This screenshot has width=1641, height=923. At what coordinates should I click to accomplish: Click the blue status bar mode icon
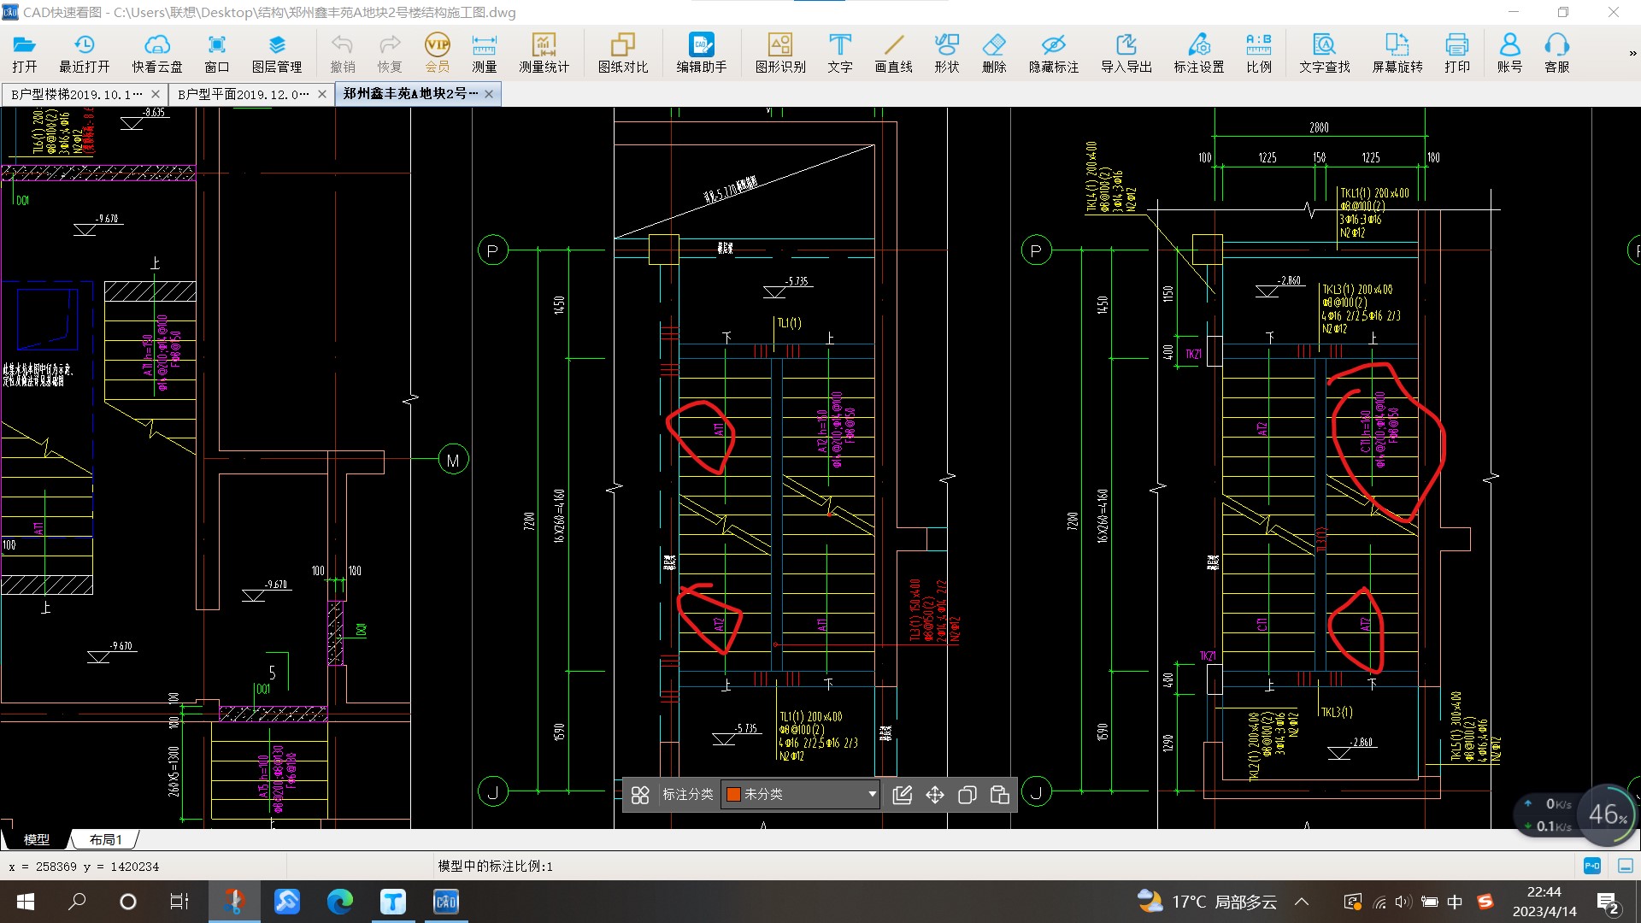pyautogui.click(x=1592, y=866)
